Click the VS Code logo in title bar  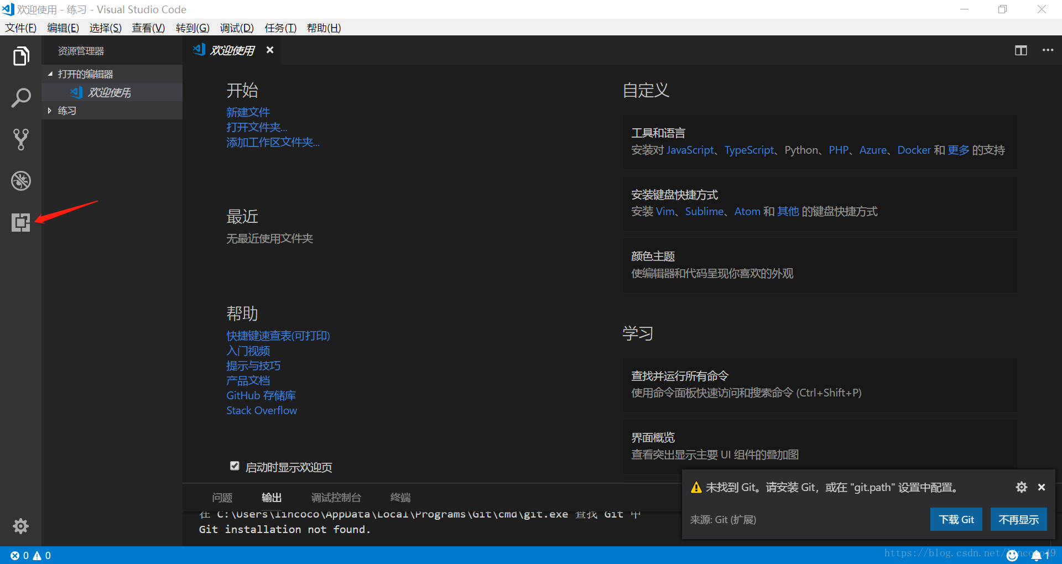click(8, 9)
